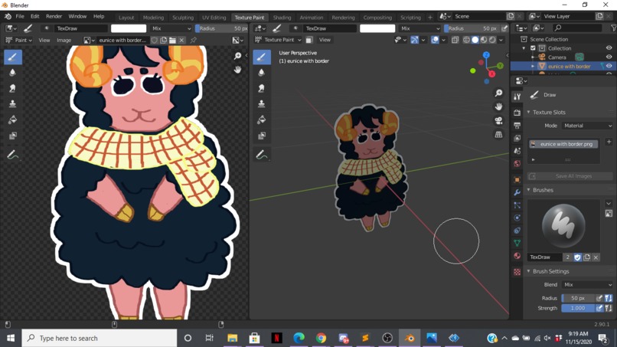Image resolution: width=617 pixels, height=347 pixels.
Task: Toggle X-ray in viewport header
Action: pos(455,40)
